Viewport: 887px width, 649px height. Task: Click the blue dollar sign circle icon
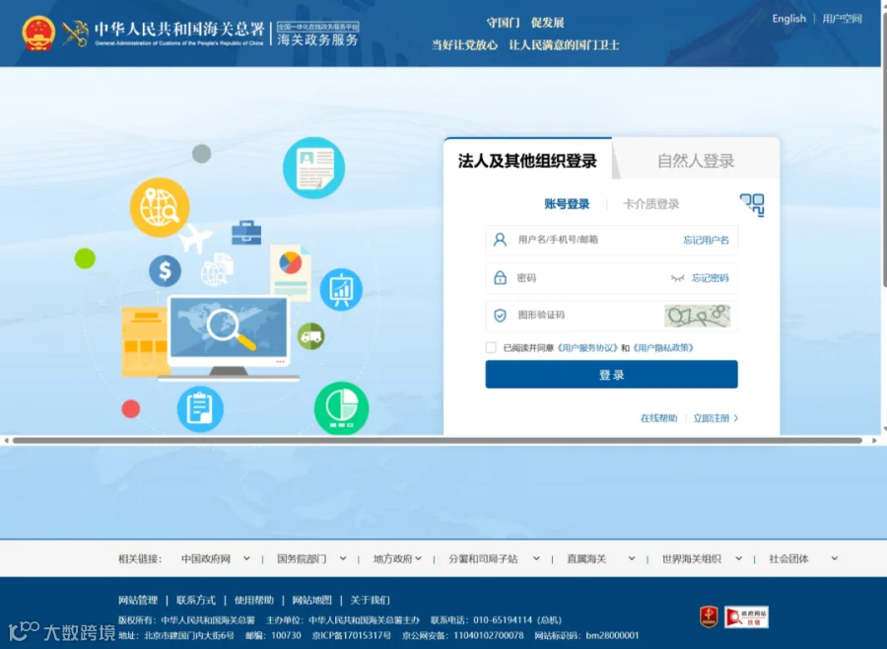coord(166,270)
